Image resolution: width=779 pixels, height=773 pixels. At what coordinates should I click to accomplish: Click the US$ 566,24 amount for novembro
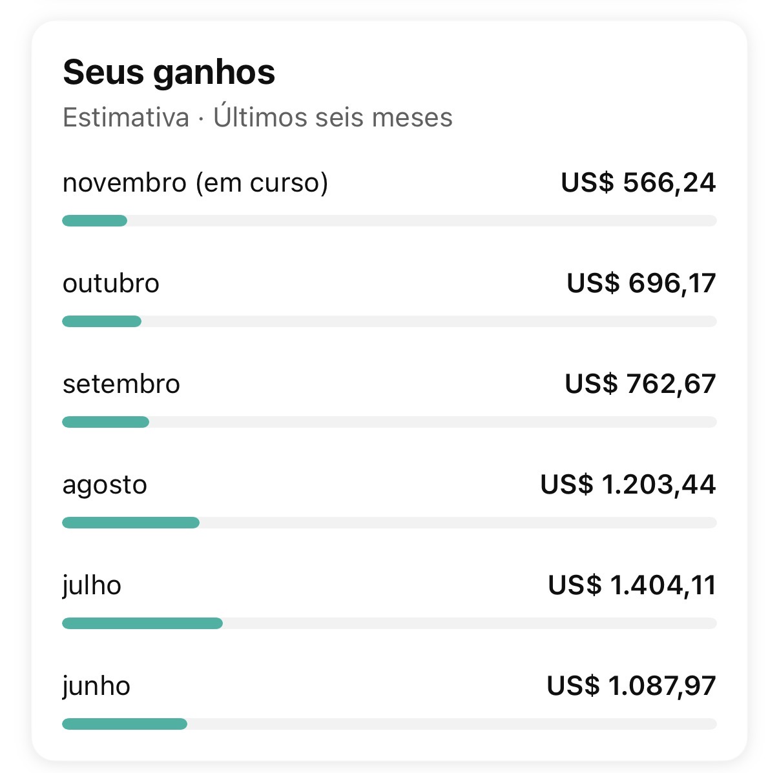(x=638, y=183)
